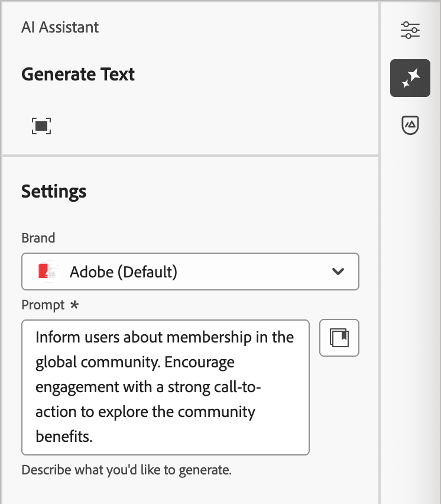Open prompt templates via the copy icon
This screenshot has width=441, height=504.
point(339,337)
